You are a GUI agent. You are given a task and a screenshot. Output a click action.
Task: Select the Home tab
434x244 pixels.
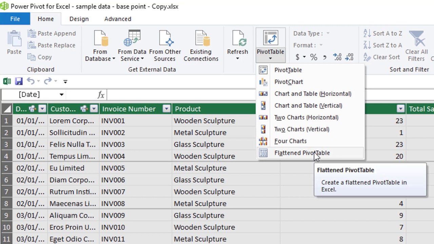click(45, 19)
